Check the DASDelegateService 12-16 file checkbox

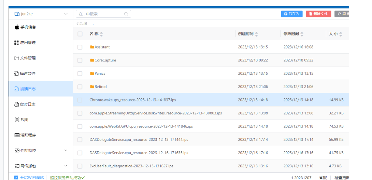coord(80,153)
